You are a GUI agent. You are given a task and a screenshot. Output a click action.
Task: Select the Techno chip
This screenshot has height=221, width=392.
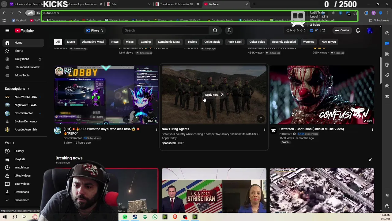192,42
